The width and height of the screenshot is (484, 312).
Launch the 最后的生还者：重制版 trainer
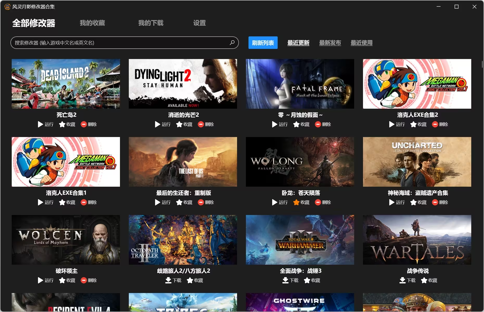click(x=163, y=202)
